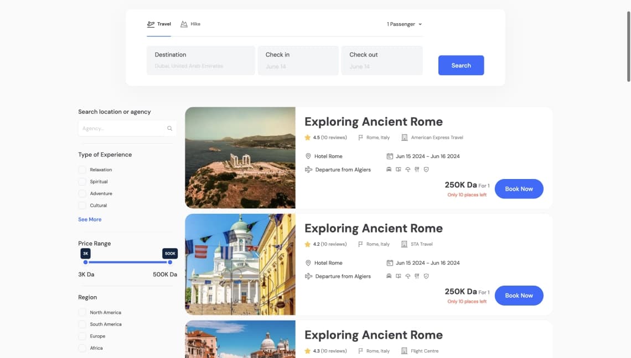
Task: Click 'STA Travel' agency name
Action: pyautogui.click(x=422, y=244)
